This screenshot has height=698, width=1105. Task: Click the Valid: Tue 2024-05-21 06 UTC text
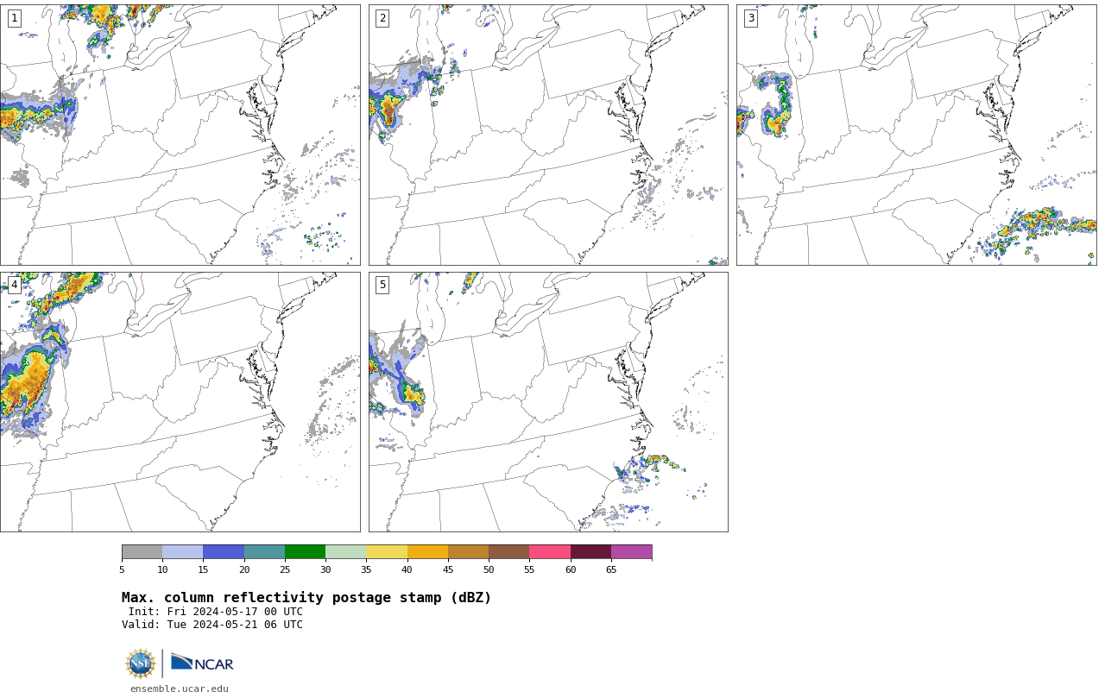click(x=212, y=625)
